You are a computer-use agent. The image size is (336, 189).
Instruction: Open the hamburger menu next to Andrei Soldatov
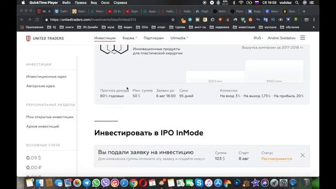tap(302, 38)
